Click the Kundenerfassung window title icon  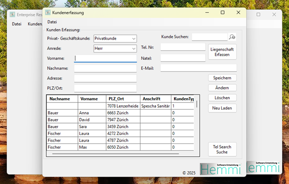[x=48, y=12]
